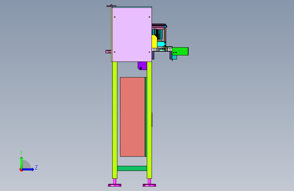Image resolution: width=294 pixels, height=191 pixels.
Task: Pick the left yellow-green frame leg
Action: click(x=115, y=120)
